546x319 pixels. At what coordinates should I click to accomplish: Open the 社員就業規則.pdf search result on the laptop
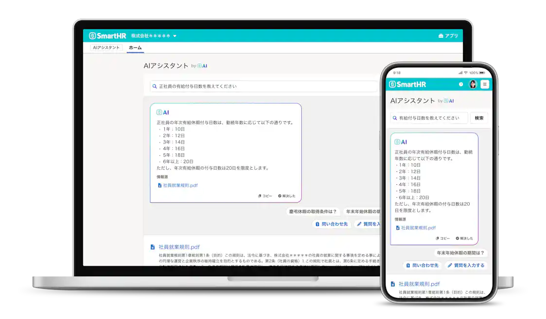[179, 247]
